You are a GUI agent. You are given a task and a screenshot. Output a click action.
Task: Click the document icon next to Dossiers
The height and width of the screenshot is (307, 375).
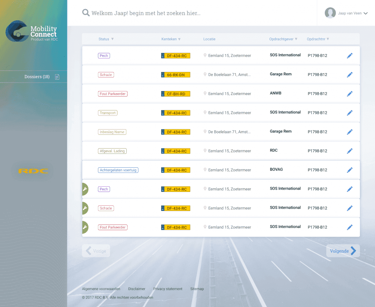click(x=57, y=77)
